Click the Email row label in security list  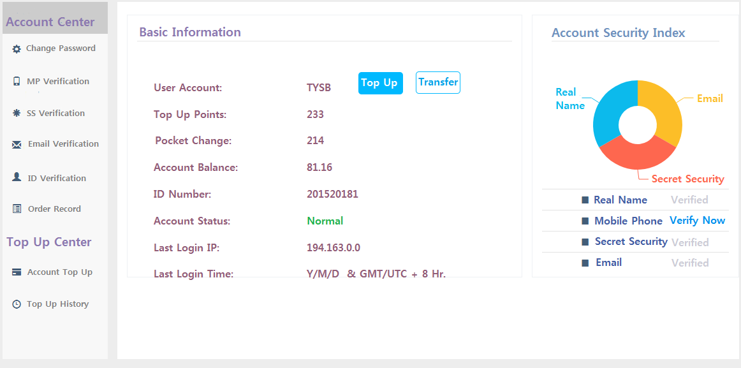pyautogui.click(x=608, y=262)
